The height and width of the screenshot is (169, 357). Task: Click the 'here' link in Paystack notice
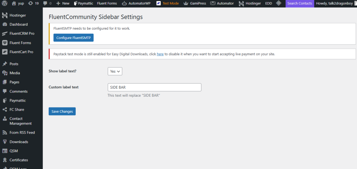[x=160, y=54]
